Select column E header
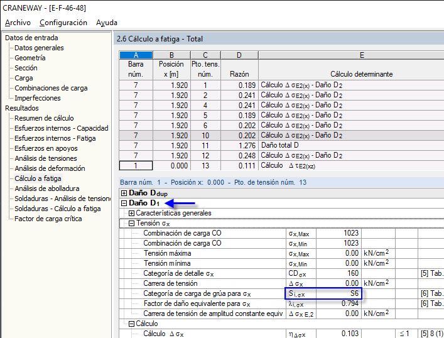This screenshot has height=338, width=444. coord(351,55)
